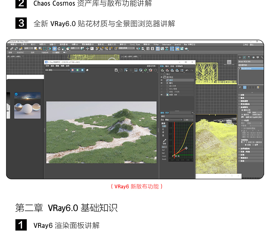
Task: Choose the Rectangular Selection Region tool
Action: [x=45, y=49]
